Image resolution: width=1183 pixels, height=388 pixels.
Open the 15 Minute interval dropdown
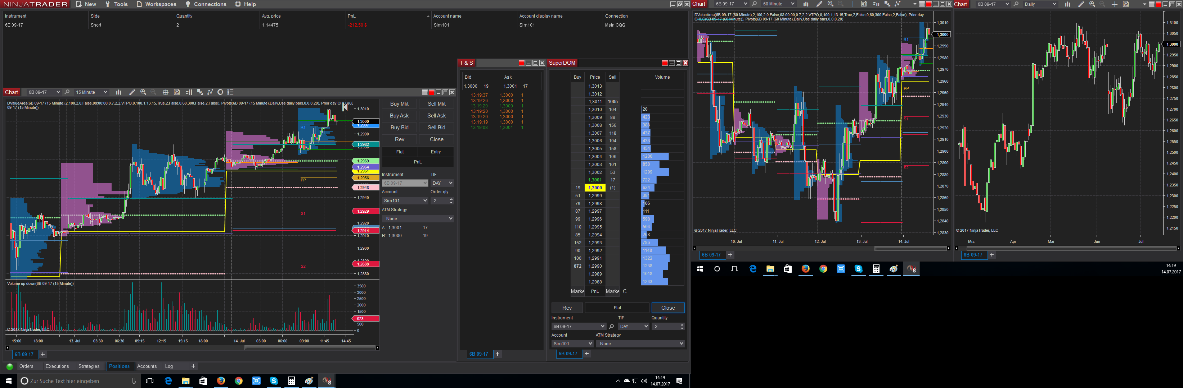pos(91,92)
